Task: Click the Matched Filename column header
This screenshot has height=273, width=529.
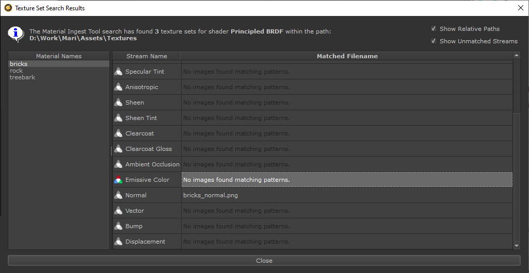Action: (347, 56)
